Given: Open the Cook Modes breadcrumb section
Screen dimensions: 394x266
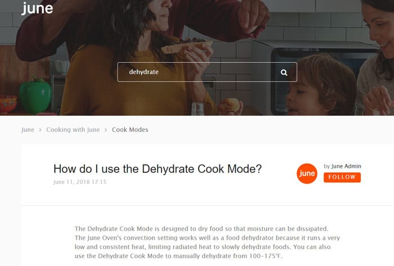Looking at the screenshot, I should point(130,130).
